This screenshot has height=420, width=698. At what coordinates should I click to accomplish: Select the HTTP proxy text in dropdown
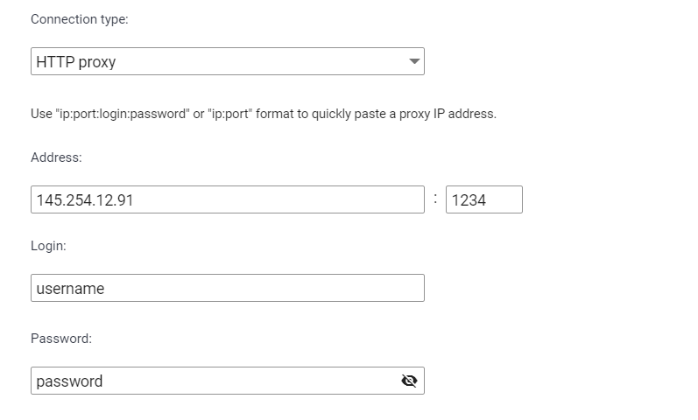[x=76, y=62]
